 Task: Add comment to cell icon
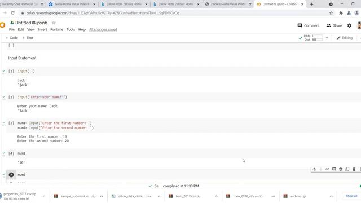pos(334,169)
